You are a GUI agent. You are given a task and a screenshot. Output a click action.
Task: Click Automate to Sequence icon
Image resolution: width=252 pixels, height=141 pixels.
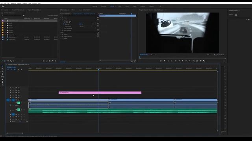click(x=44, y=61)
